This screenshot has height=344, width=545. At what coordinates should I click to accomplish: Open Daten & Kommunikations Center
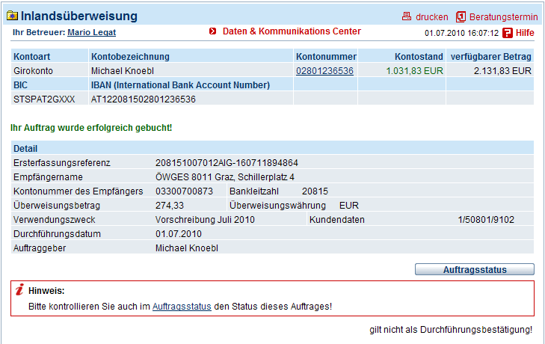pyautogui.click(x=292, y=31)
